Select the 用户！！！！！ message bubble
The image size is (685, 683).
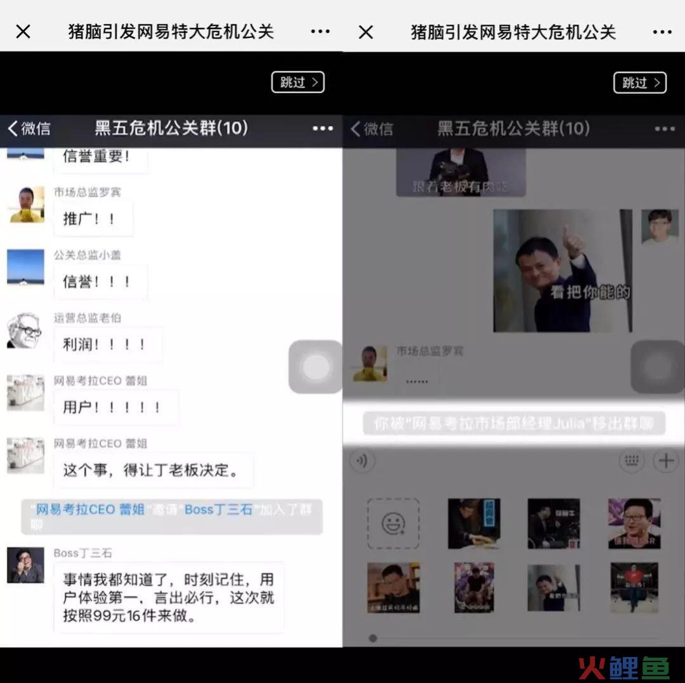(116, 407)
